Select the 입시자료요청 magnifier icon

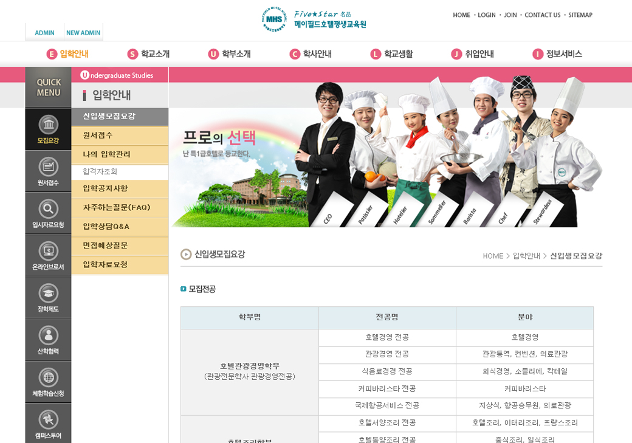48,209
